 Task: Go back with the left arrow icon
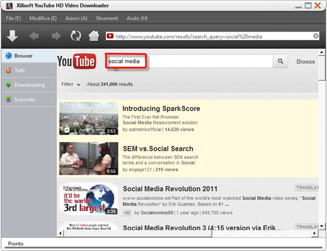[x=34, y=36]
